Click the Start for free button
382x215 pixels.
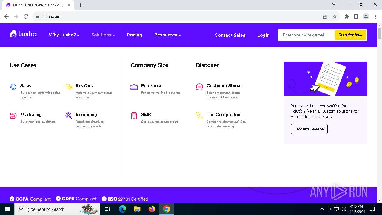pyautogui.click(x=350, y=35)
